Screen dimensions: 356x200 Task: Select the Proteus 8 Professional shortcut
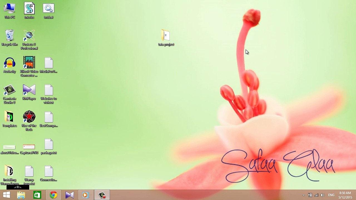[x=29, y=40]
